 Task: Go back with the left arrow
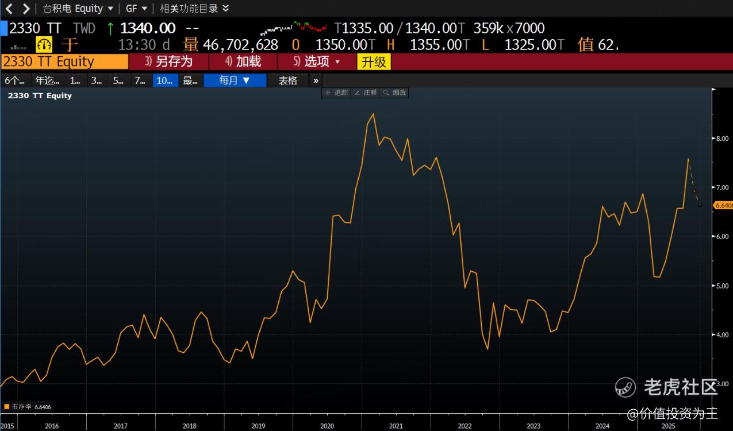coord(9,9)
